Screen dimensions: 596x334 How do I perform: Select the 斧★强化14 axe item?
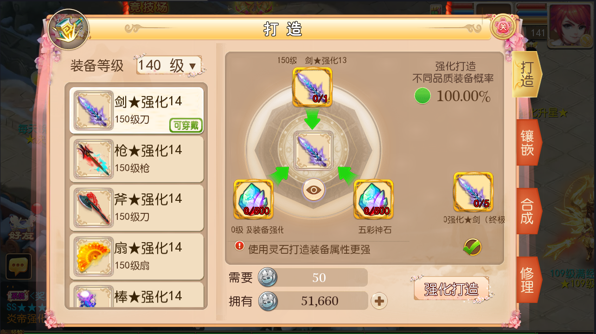point(137,207)
